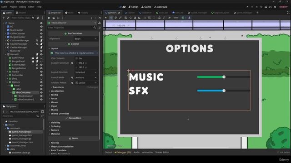Select the Rotate Mode tool

tap(115, 18)
